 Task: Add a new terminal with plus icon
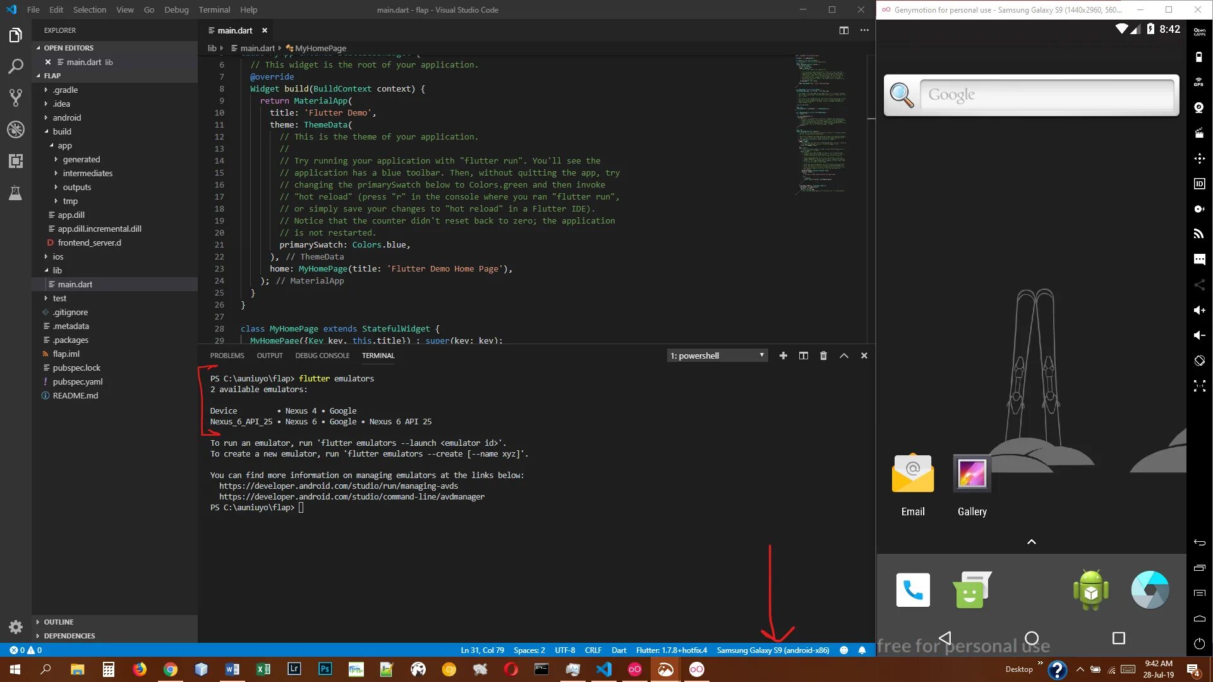(x=783, y=356)
